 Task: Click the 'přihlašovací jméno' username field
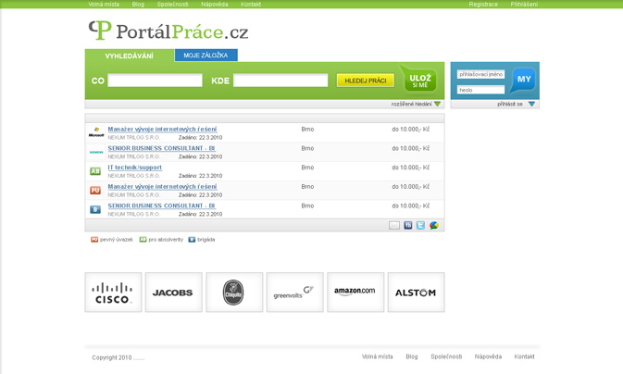pos(480,75)
